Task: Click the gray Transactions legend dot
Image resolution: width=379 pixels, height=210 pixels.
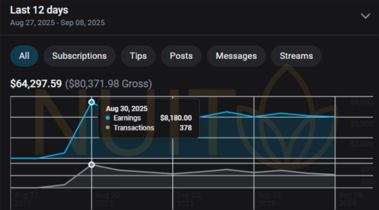Action: [108, 128]
